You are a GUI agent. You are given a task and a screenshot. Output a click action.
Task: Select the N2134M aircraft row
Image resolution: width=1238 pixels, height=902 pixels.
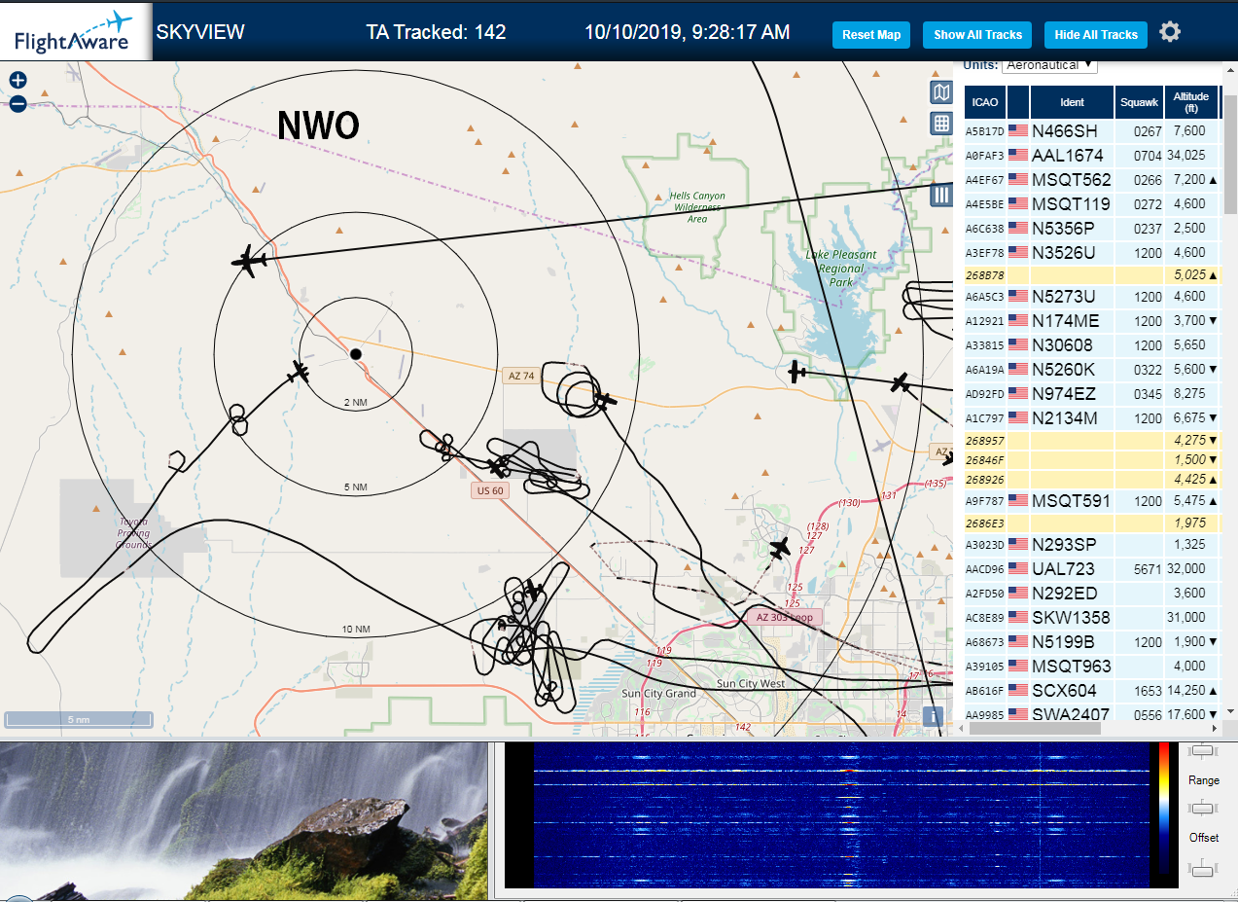tap(1092, 417)
